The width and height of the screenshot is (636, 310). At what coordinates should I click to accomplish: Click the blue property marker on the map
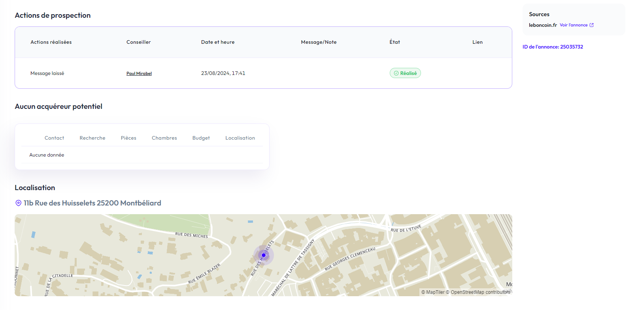click(x=264, y=255)
